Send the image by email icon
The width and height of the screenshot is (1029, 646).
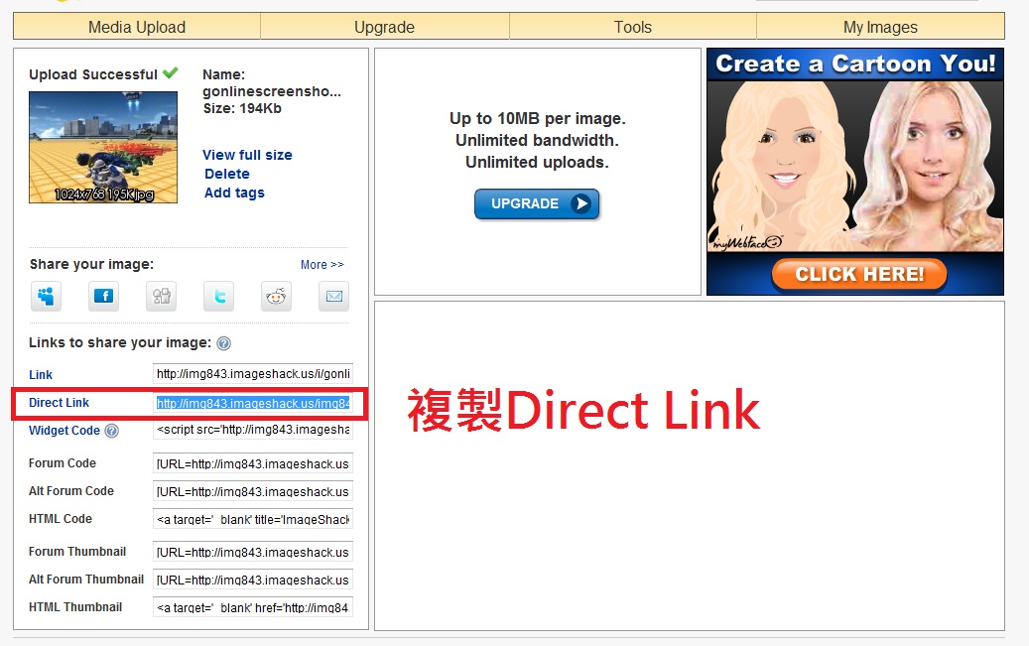[x=334, y=296]
